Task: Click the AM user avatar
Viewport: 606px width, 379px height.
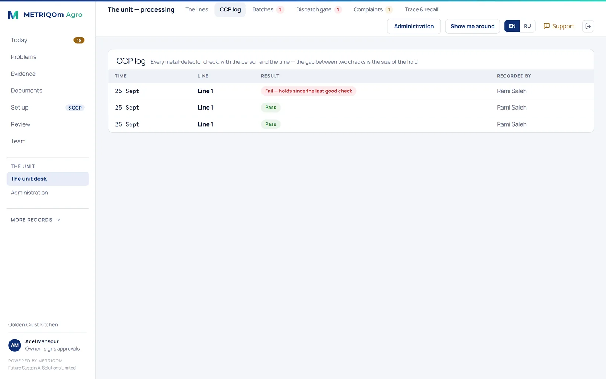Action: [15, 345]
